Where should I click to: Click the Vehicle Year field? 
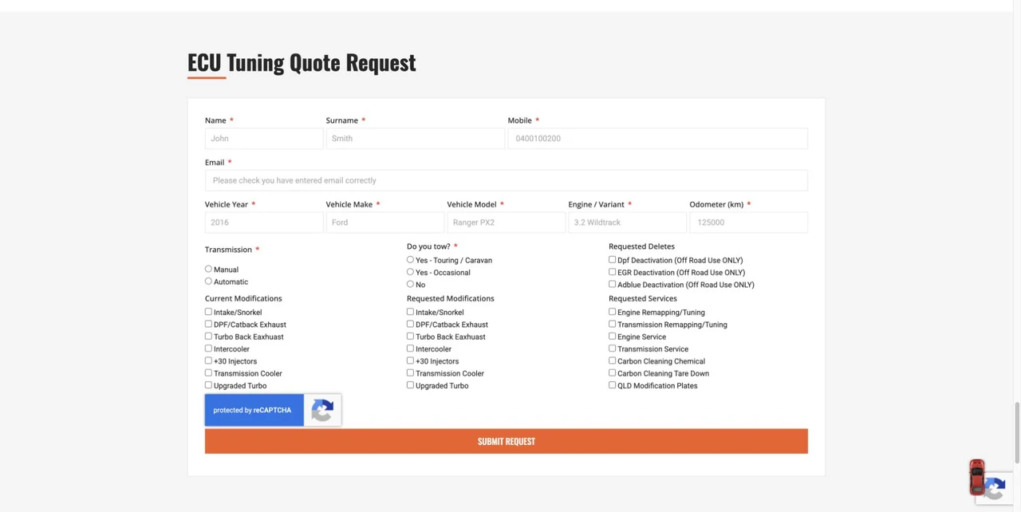264,223
